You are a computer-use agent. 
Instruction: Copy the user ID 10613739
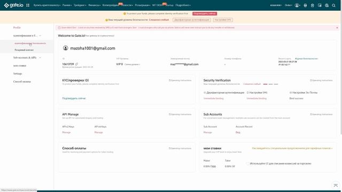coord(76,64)
